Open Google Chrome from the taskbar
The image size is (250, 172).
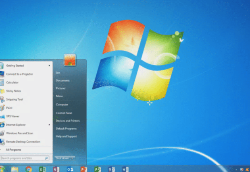[29, 169]
